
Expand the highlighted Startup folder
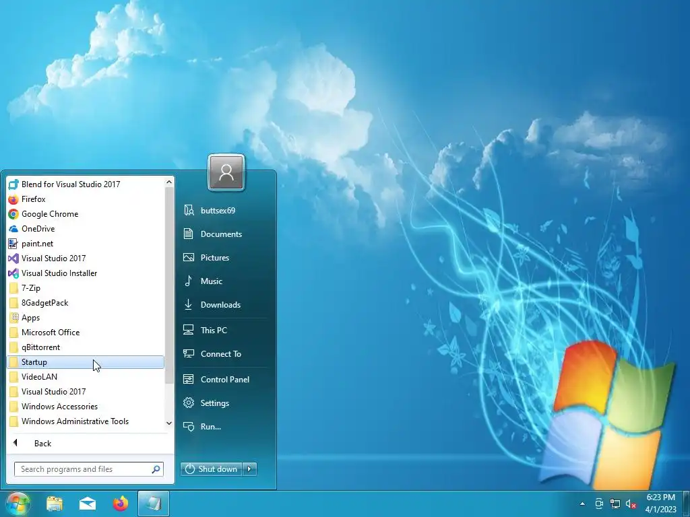tap(86, 361)
